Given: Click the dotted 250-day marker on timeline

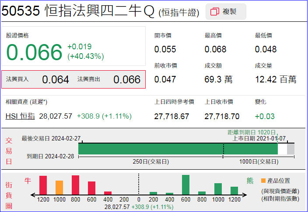Looking at the screenshot, I should pos(223,149).
